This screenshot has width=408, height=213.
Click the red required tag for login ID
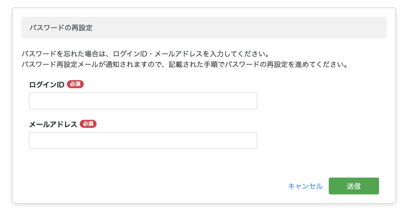click(x=75, y=84)
